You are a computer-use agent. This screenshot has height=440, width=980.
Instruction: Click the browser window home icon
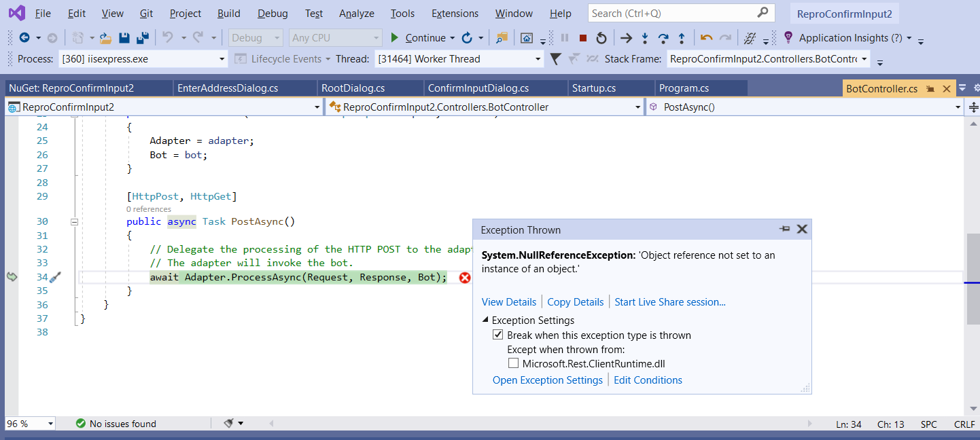click(x=527, y=38)
